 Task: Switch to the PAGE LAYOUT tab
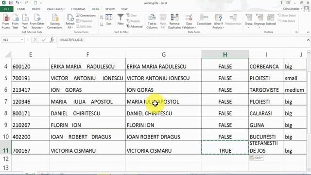coord(56,9)
